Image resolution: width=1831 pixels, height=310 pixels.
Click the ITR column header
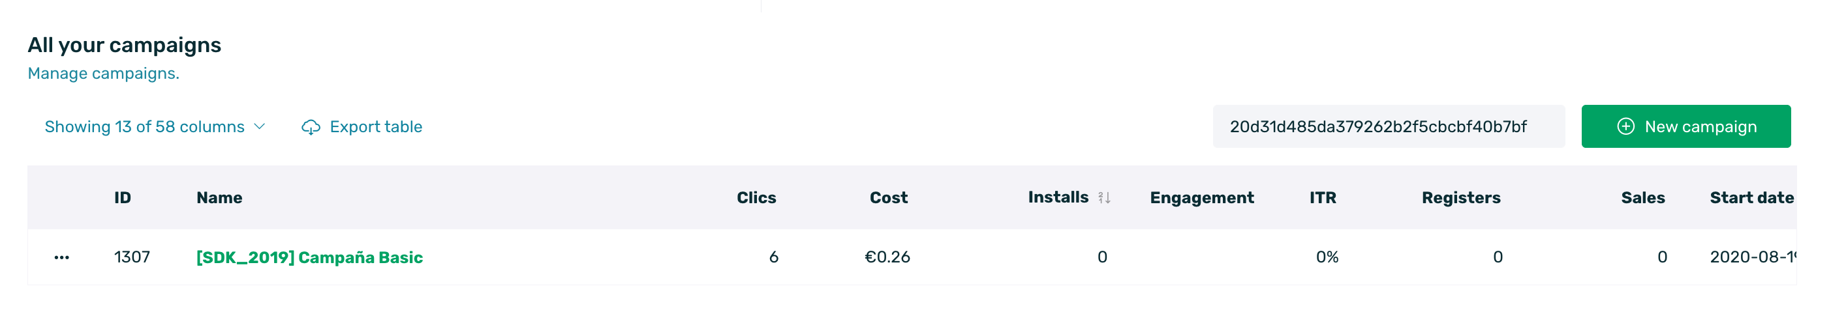point(1322,198)
